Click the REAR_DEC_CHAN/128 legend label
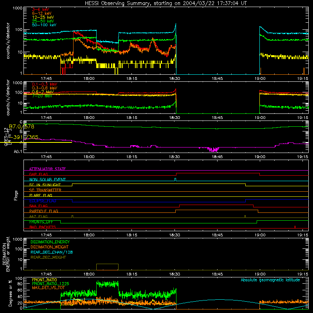 (x=52, y=252)
